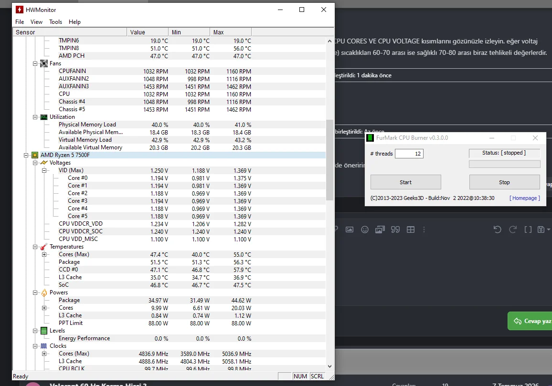The image size is (552, 386).
Task: Click the Sensor column header
Action: (70, 32)
